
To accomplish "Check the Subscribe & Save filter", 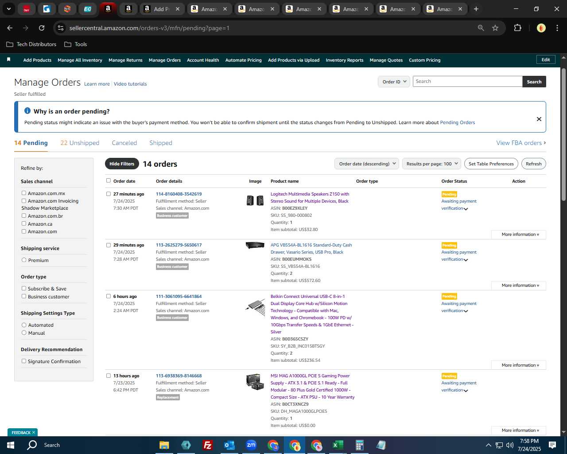I will point(24,288).
